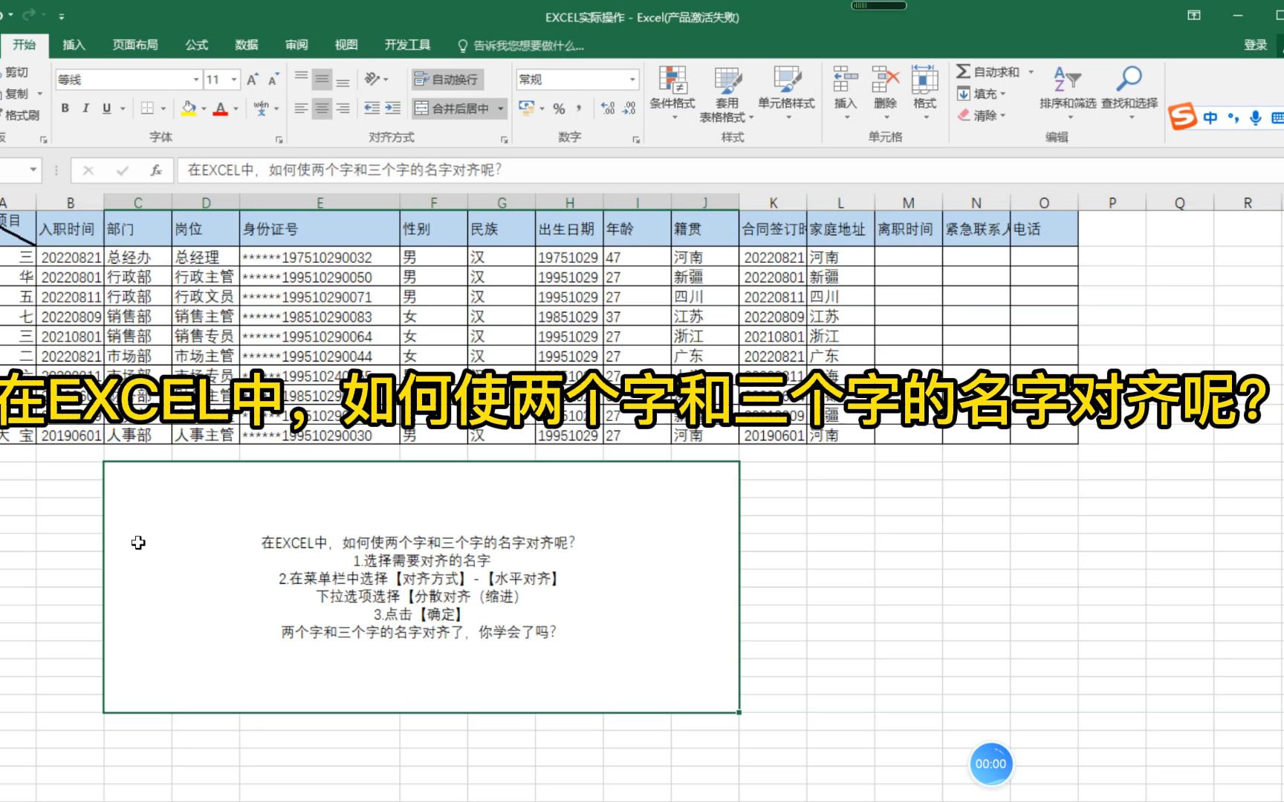This screenshot has width=1284, height=802.
Task: Click increase decimal places icon
Action: (608, 108)
